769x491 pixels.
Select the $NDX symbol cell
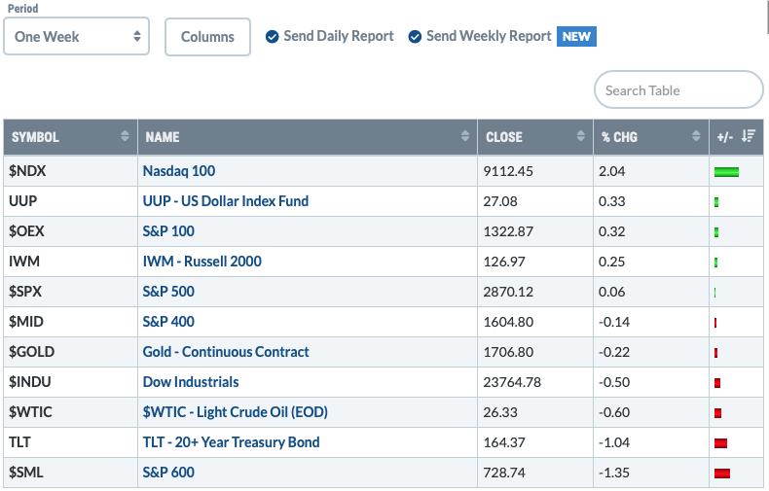coord(71,171)
